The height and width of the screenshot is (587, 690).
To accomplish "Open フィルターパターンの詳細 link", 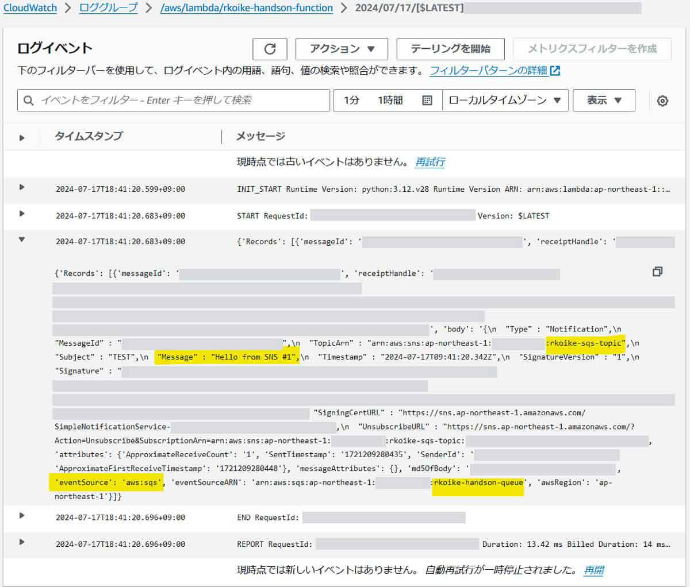I will coord(488,71).
